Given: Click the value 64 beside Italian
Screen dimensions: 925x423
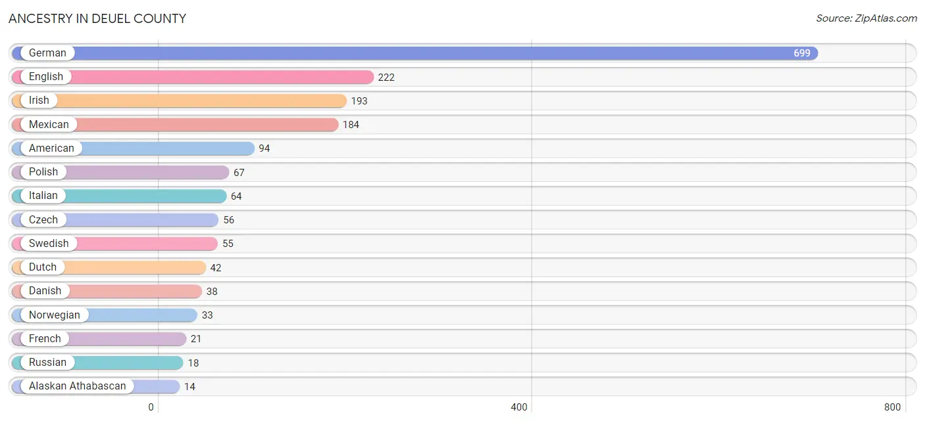Looking at the screenshot, I should 236,196.
